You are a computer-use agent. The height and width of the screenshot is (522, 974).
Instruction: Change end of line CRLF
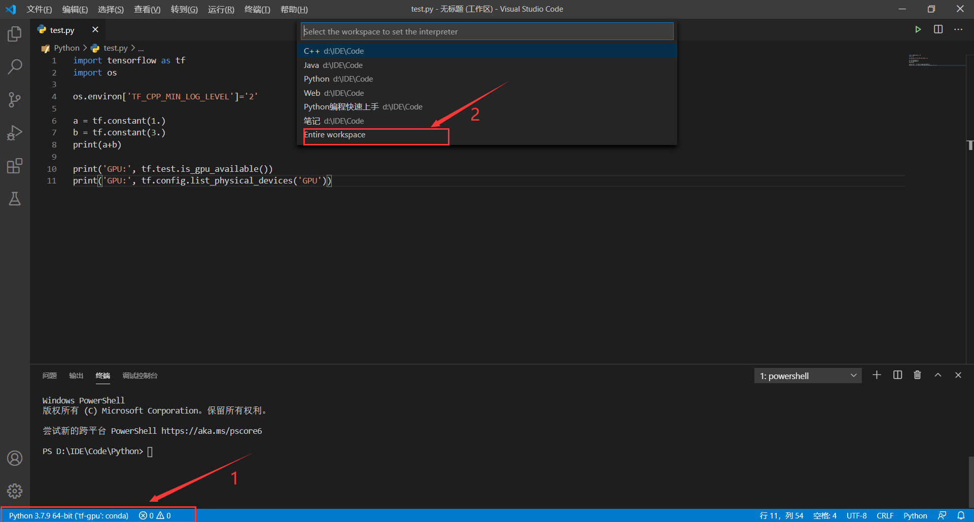click(885, 515)
